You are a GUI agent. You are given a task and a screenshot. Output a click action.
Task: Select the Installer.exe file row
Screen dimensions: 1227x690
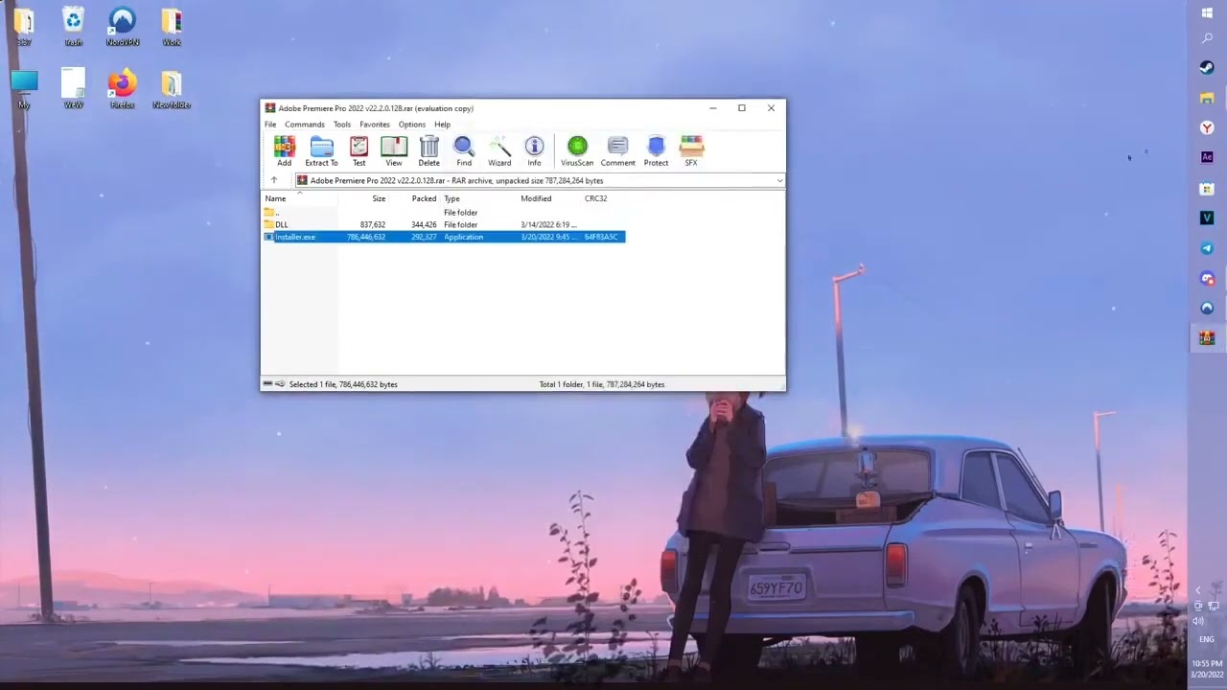point(444,237)
